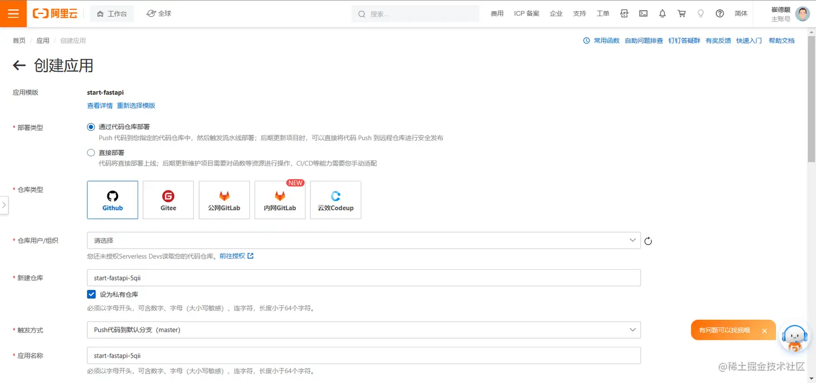The image size is (816, 383).
Task: Open the help question mark icon
Action: (720, 13)
